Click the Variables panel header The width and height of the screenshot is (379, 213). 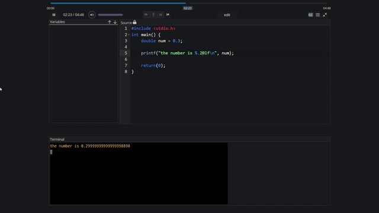coord(83,22)
